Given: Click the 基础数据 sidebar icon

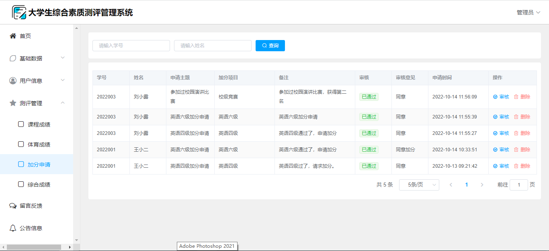Looking at the screenshot, I should click(x=13, y=58).
